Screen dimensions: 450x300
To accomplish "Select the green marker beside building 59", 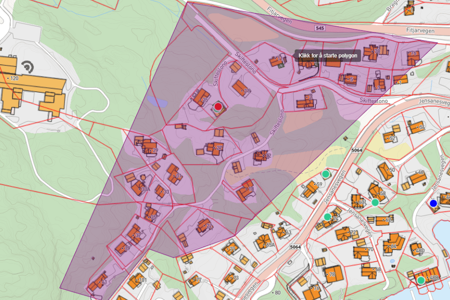I will [x=326, y=174].
